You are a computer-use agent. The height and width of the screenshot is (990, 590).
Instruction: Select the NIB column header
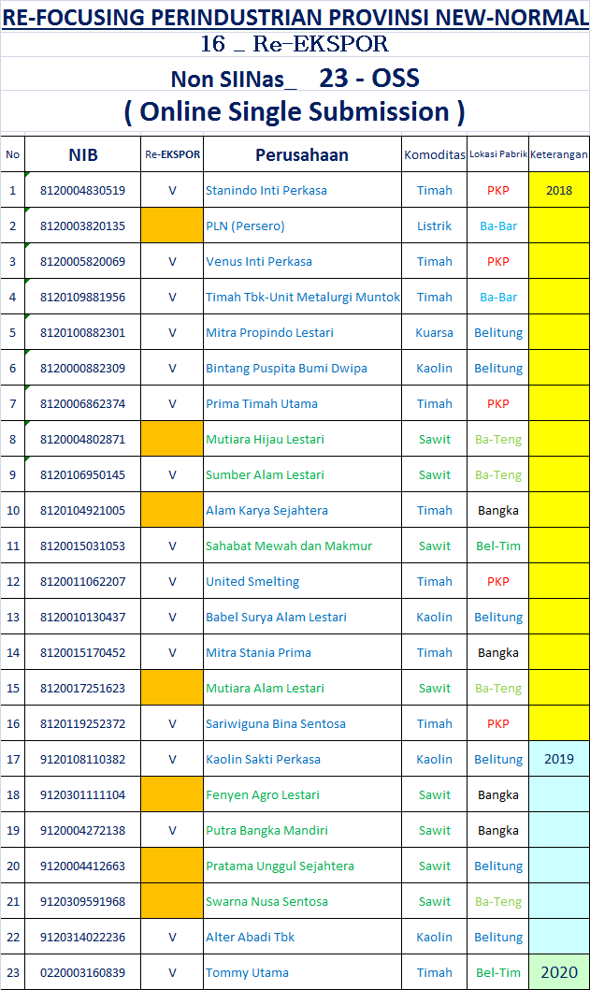(82, 154)
